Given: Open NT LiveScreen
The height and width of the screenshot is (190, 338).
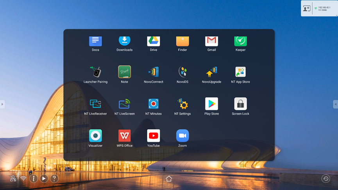Looking at the screenshot, I should pyautogui.click(x=124, y=104).
